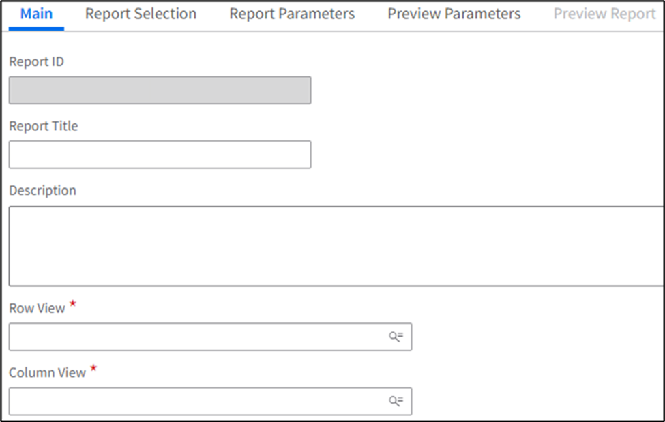Open the Column View lookup icon
Viewport: 665px width, 422px height.
click(x=396, y=401)
